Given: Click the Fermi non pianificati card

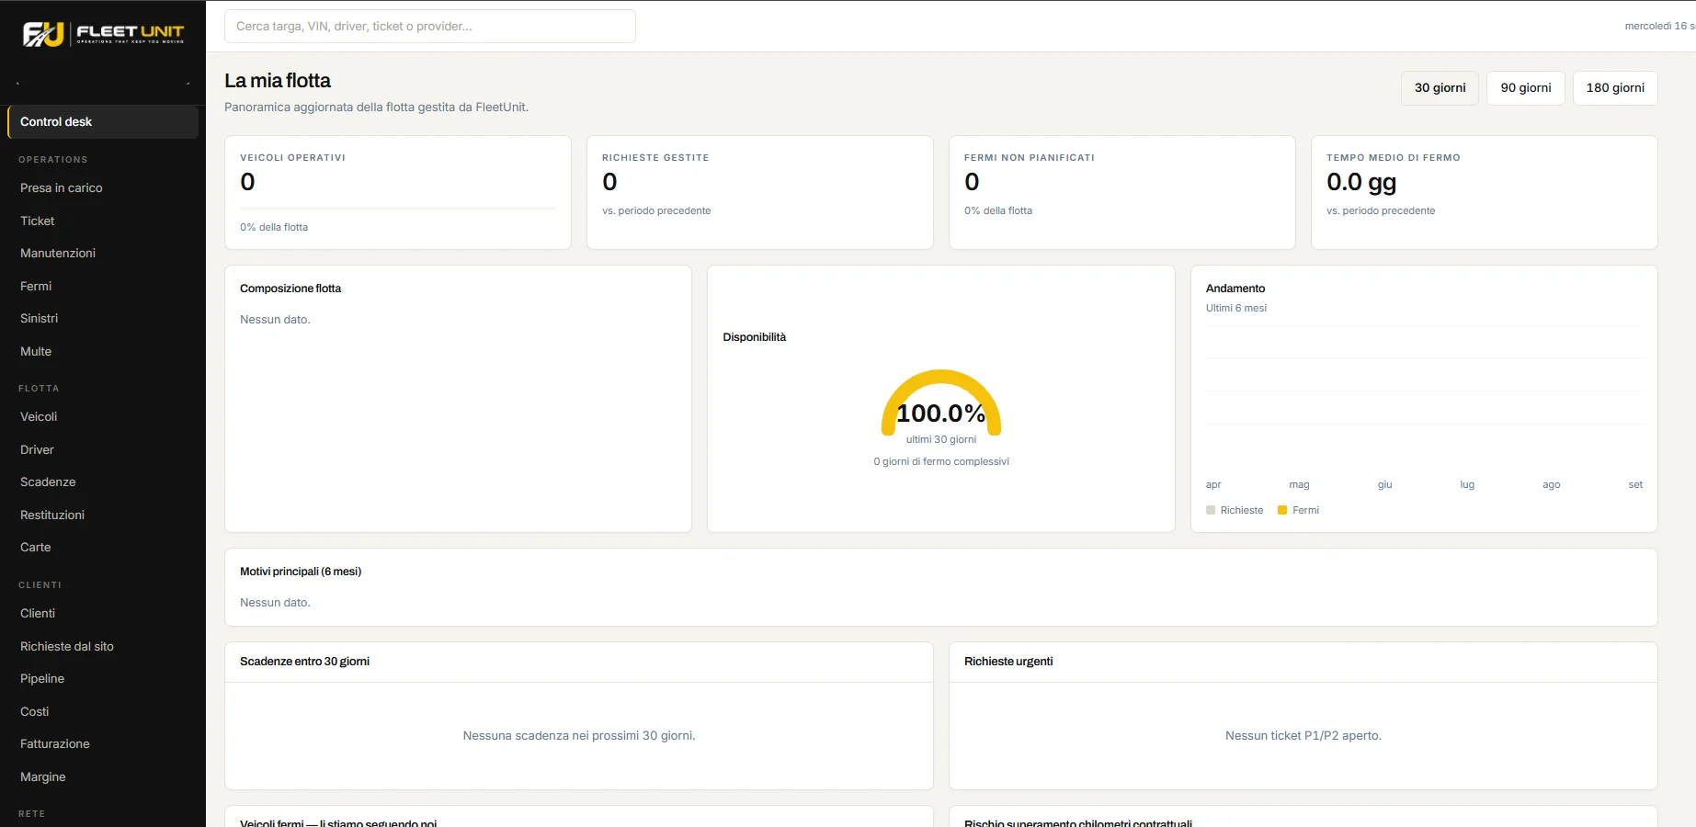Looking at the screenshot, I should 1122,192.
